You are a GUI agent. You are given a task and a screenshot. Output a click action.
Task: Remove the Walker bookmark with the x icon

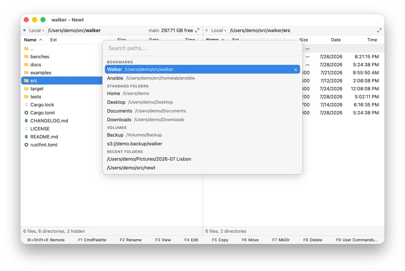(x=295, y=70)
